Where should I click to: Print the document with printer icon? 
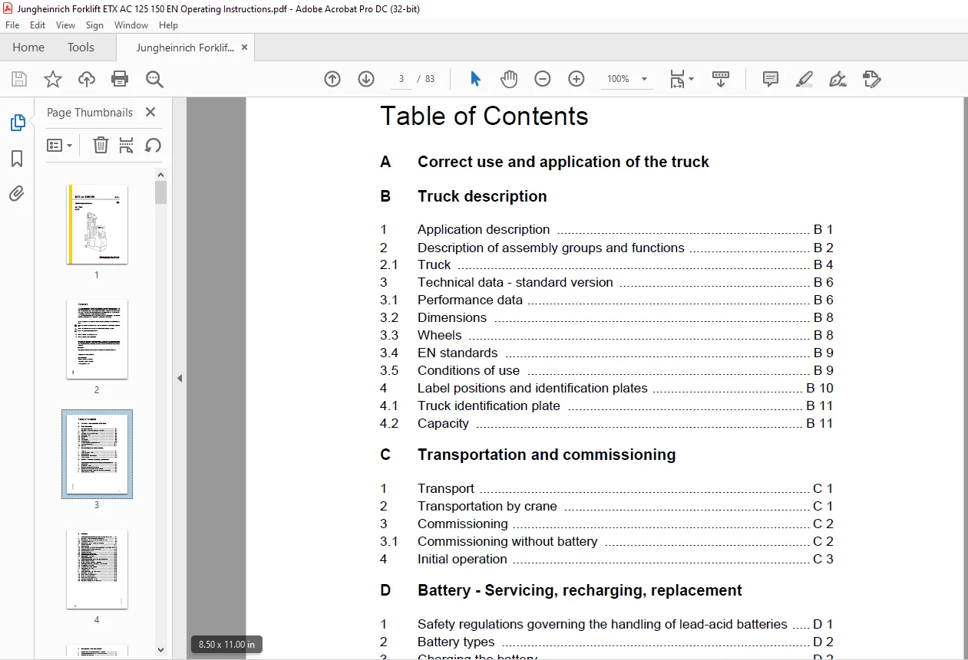[x=120, y=79]
